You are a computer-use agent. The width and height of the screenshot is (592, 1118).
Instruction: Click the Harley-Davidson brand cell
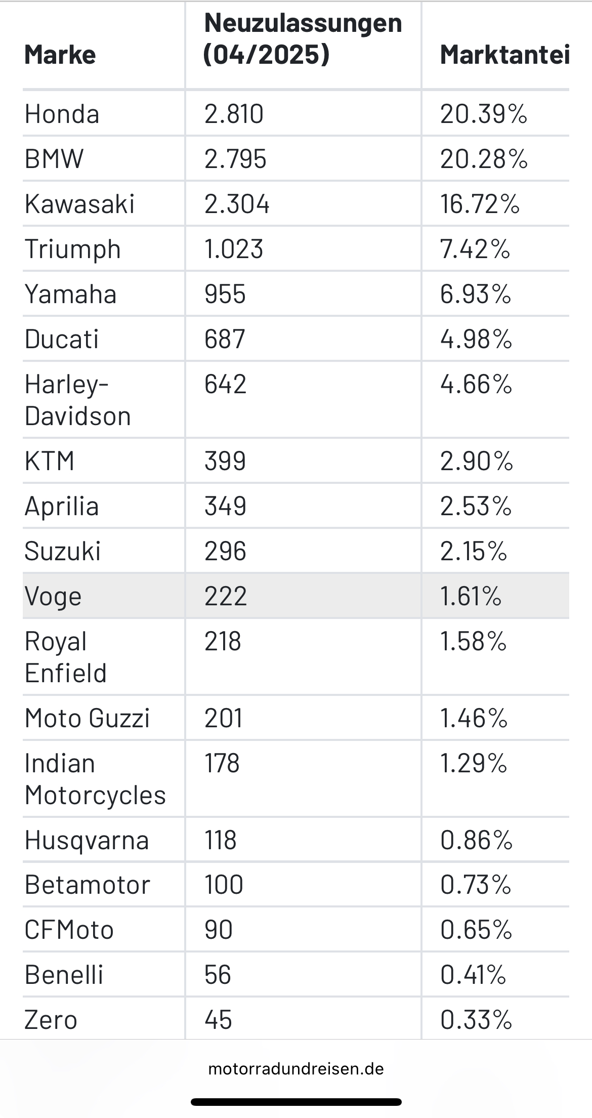78,400
